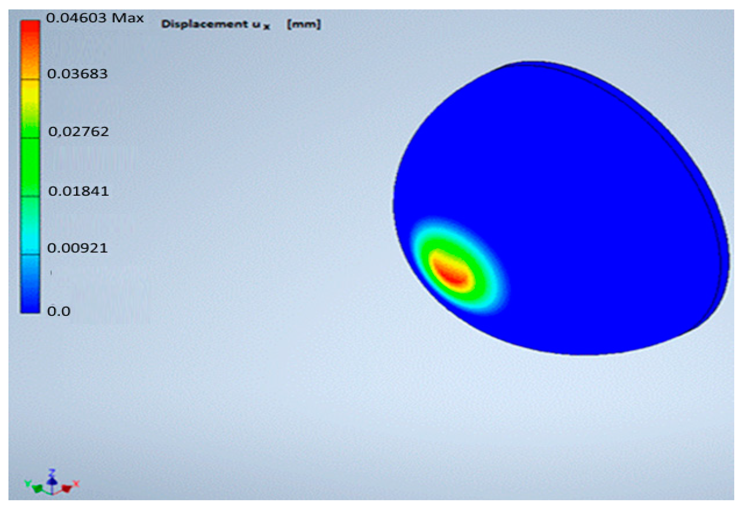Click the Displacement ux result title
Image resolution: width=744 pixels, height=509 pixels.
[x=215, y=24]
